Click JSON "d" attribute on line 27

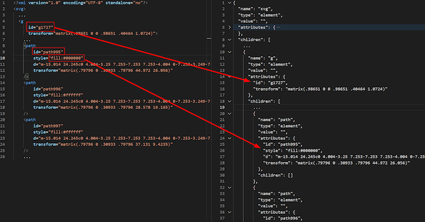pos(344,157)
